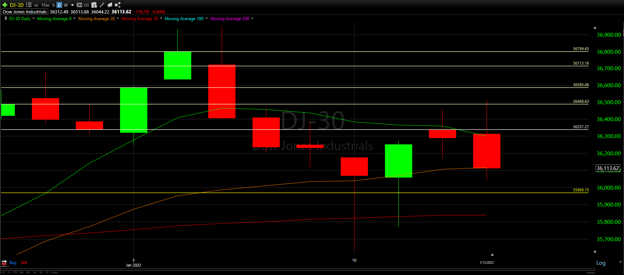Jump to Today range

(x=54, y=273)
